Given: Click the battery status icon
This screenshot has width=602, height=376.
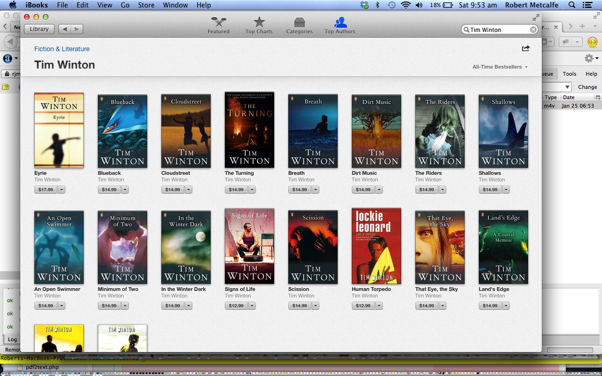Looking at the screenshot, I should click(448, 5).
